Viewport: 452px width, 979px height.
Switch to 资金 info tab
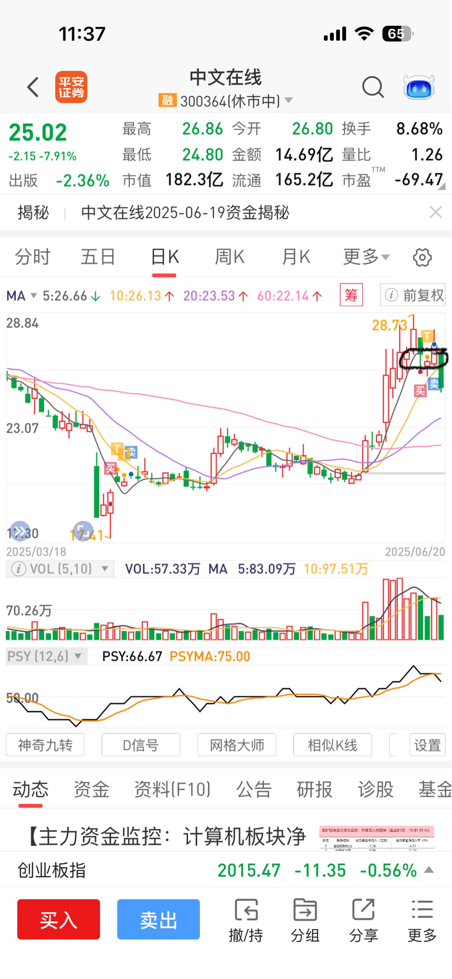(x=91, y=790)
